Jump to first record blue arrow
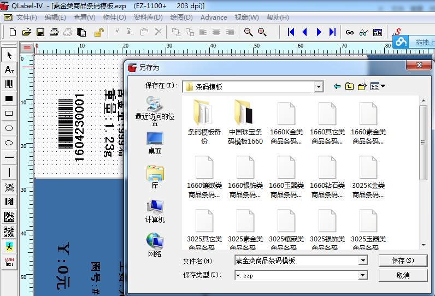The height and width of the screenshot is (296, 435). click(291, 32)
